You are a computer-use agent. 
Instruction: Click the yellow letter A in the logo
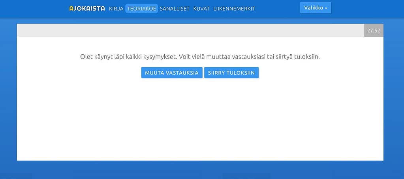[x=71, y=8]
